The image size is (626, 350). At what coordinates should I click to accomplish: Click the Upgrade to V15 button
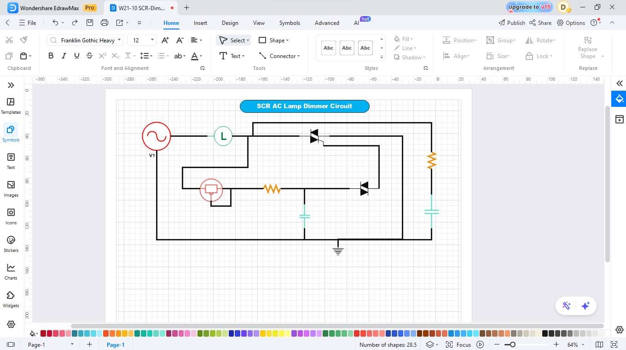529,7
